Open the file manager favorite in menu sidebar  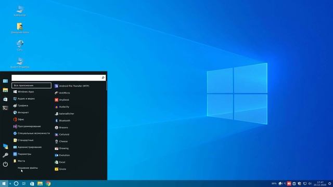pyautogui.click(x=5, y=90)
